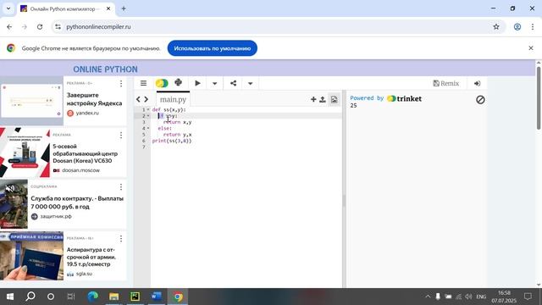Add a new file with plus icon
Viewport: 542px width, 305px height.
(x=313, y=100)
